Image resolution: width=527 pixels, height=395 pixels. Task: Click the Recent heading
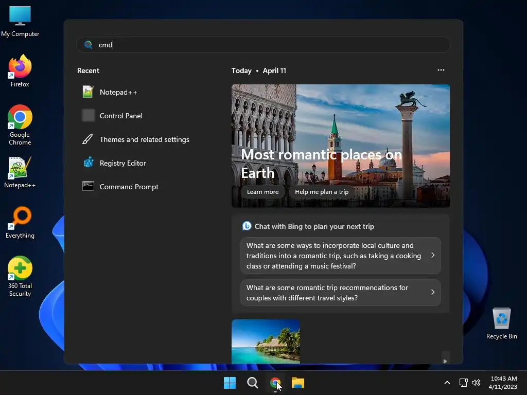coord(88,70)
